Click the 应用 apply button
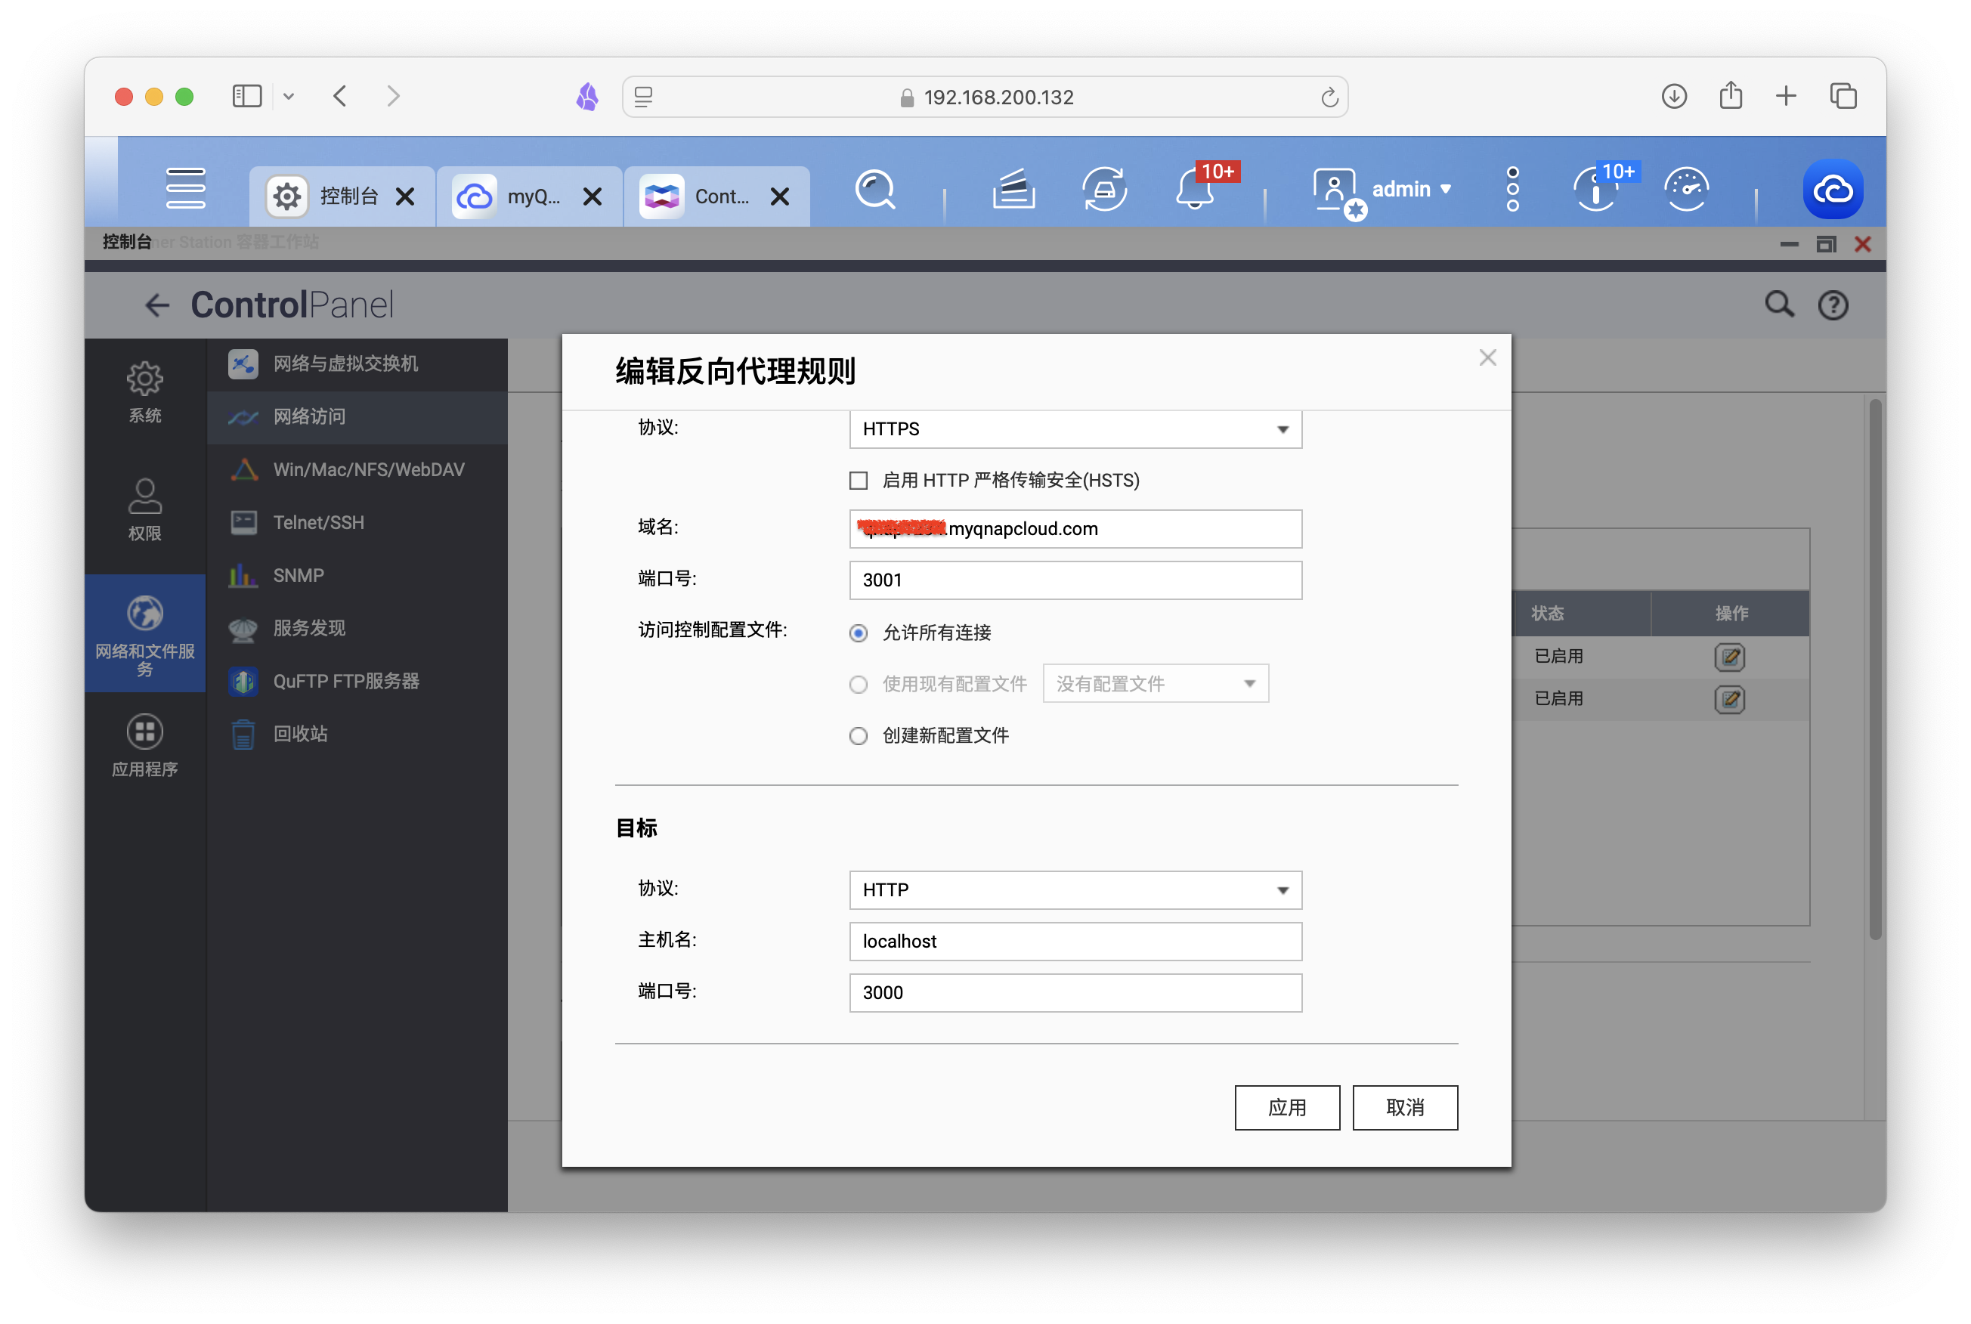Image resolution: width=1971 pixels, height=1324 pixels. (1287, 1108)
